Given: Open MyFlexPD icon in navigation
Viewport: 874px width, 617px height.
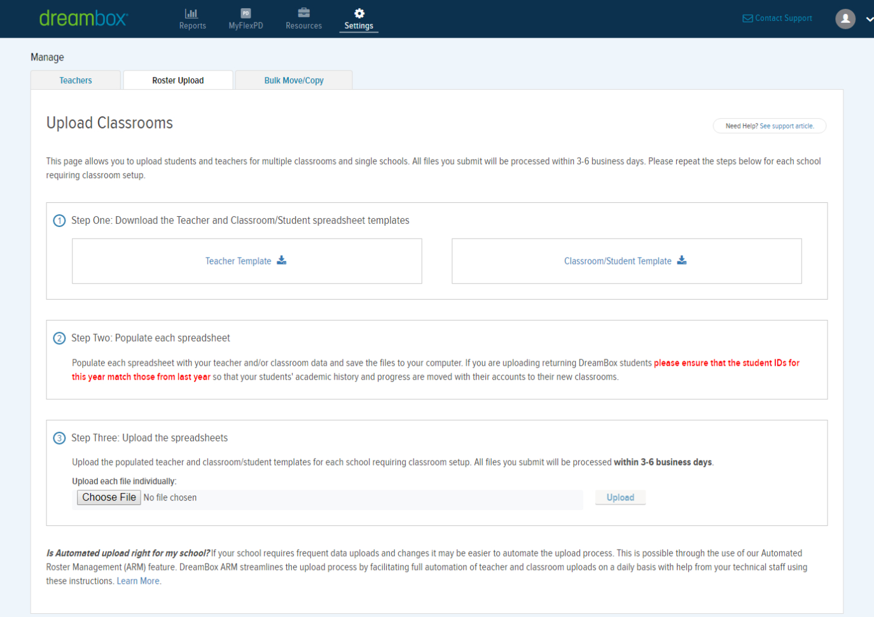Looking at the screenshot, I should point(246,13).
